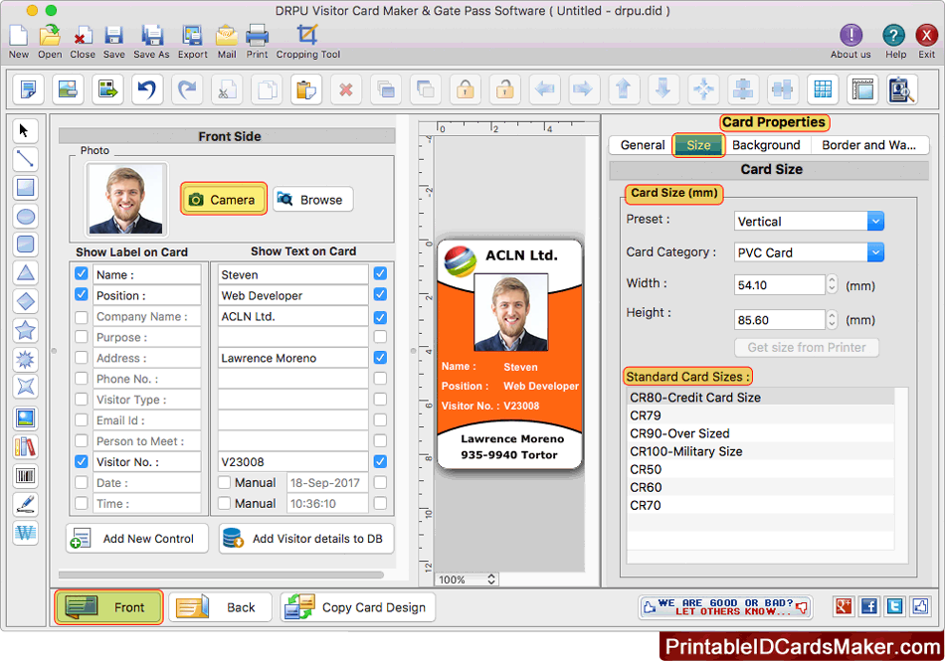Click Get size from Printer button
Image resolution: width=945 pixels, height=661 pixels.
pyautogui.click(x=807, y=347)
